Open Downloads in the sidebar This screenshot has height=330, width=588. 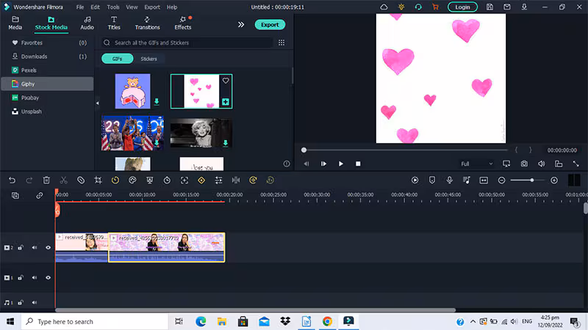click(x=47, y=56)
